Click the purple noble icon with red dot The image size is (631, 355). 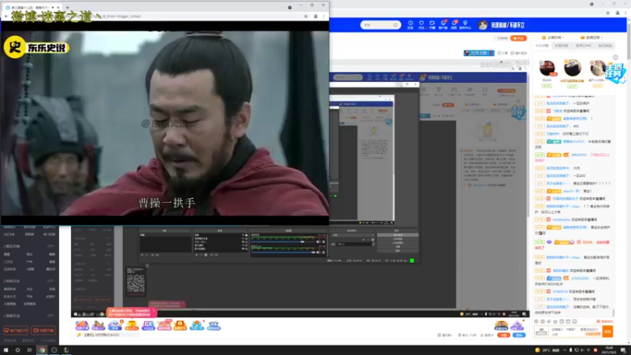[517, 325]
